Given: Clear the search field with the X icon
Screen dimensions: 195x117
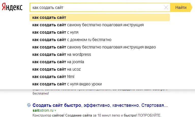Looking at the screenshot, I should [166, 7].
